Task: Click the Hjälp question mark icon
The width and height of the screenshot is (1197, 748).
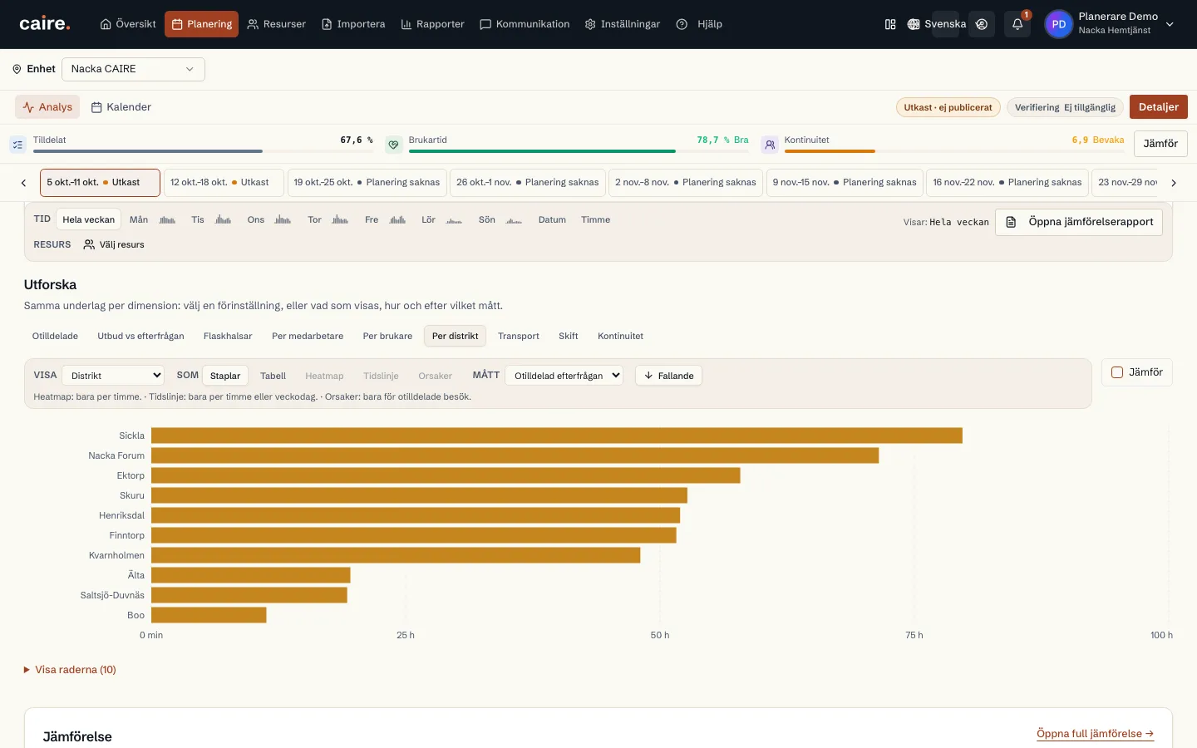Action: pos(682,24)
